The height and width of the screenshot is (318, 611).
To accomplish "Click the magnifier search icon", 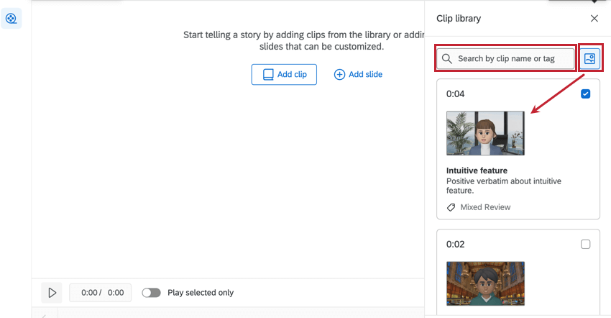I will pyautogui.click(x=447, y=59).
